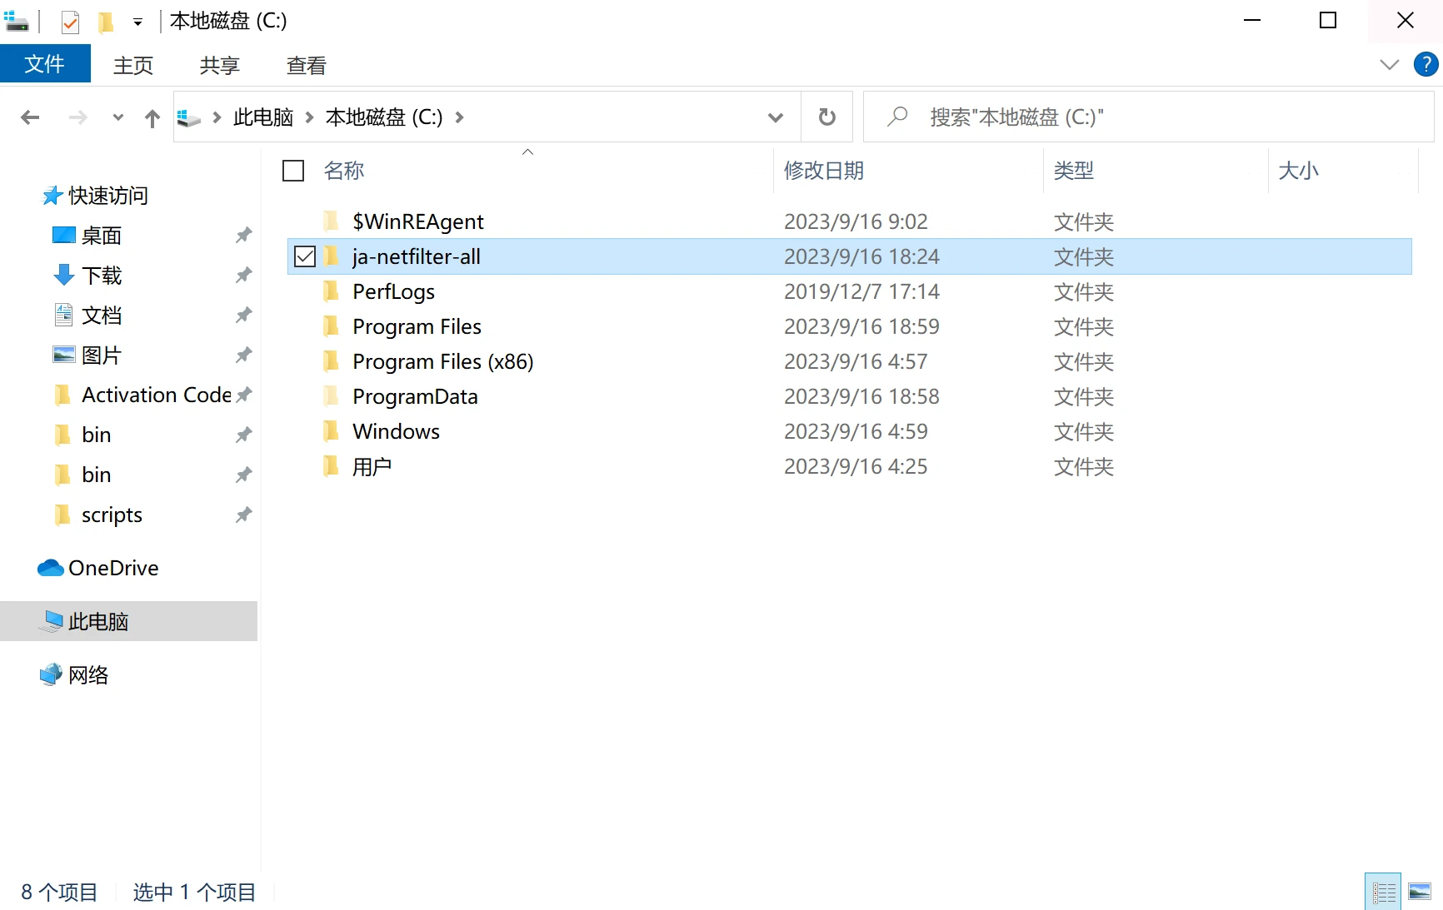Select the $WinREAgent folder icon
The image size is (1443, 910).
pos(331,221)
